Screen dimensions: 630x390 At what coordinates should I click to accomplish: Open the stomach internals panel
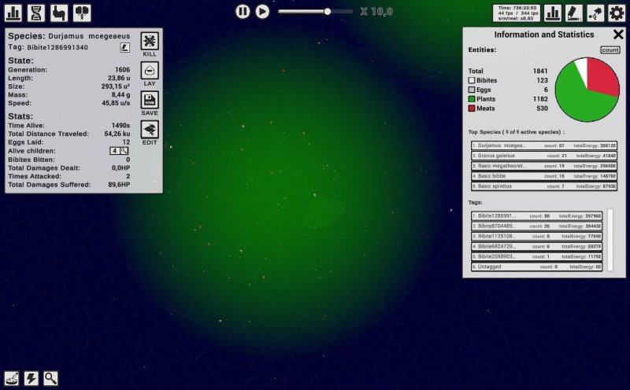tap(59, 13)
